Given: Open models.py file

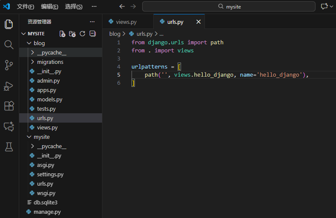Looking at the screenshot, I should tap(61, 99).
